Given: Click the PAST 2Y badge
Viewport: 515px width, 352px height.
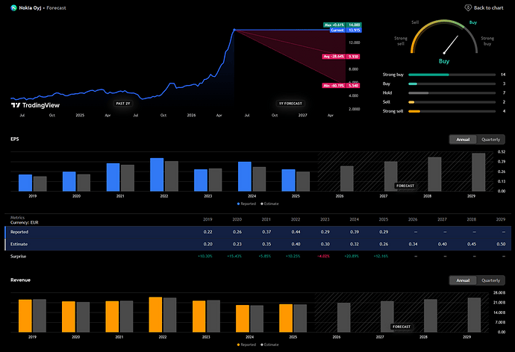Looking at the screenshot, I should point(123,104).
